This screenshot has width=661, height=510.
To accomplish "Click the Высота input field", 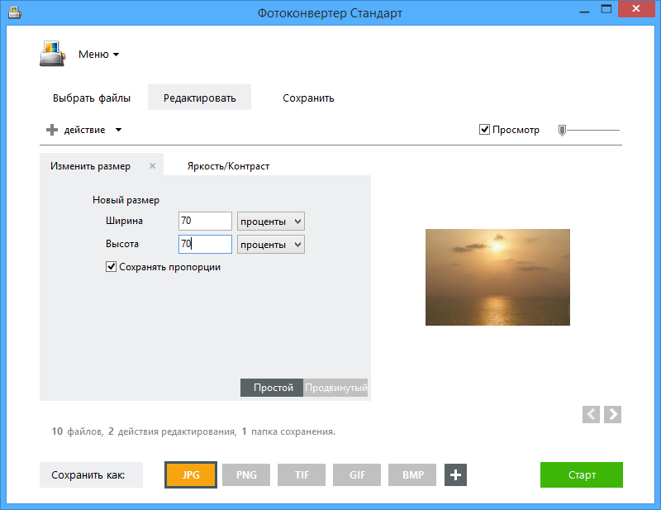I will 205,244.
